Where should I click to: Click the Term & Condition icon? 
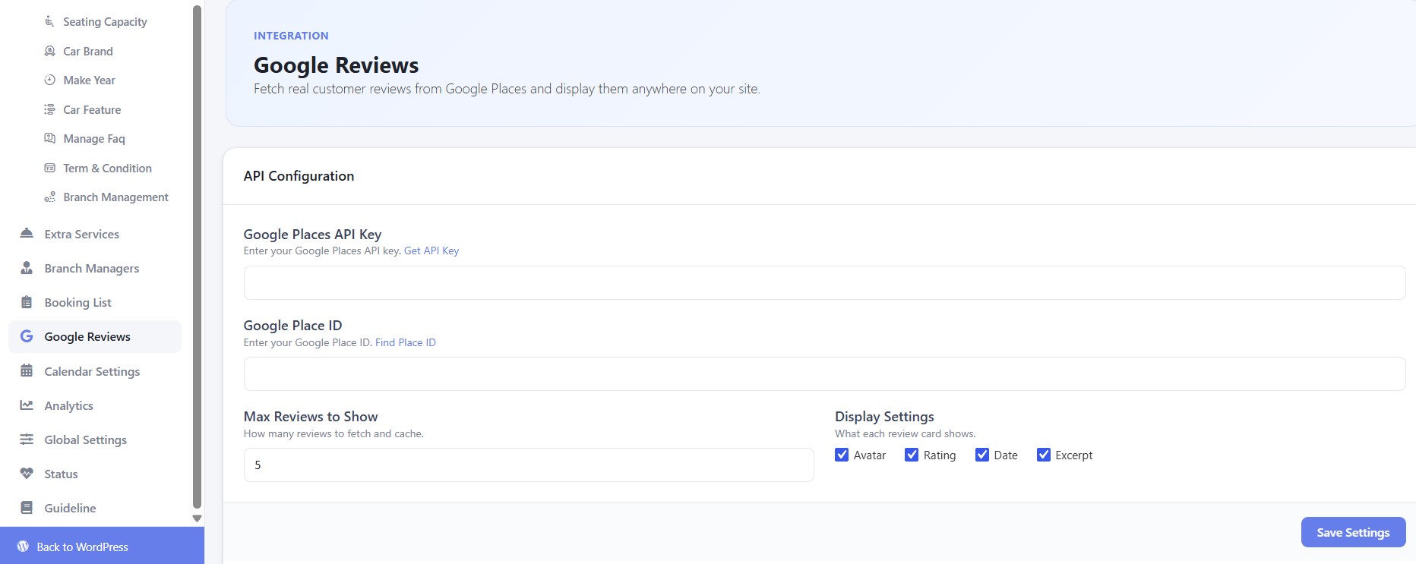pyautogui.click(x=49, y=168)
